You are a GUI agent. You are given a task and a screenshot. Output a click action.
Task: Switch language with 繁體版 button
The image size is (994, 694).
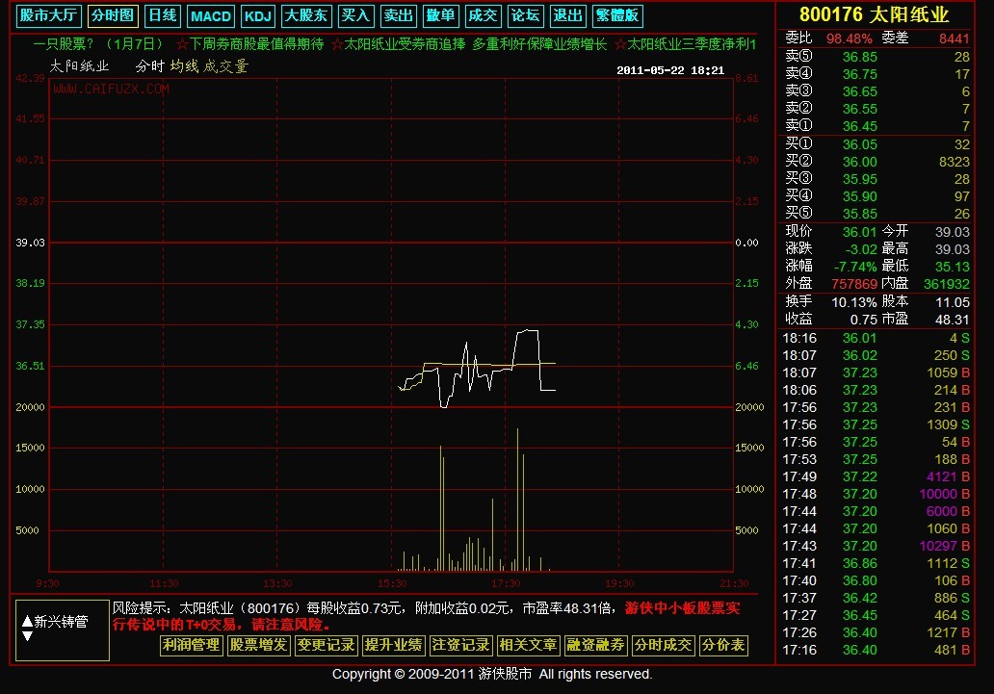(617, 16)
